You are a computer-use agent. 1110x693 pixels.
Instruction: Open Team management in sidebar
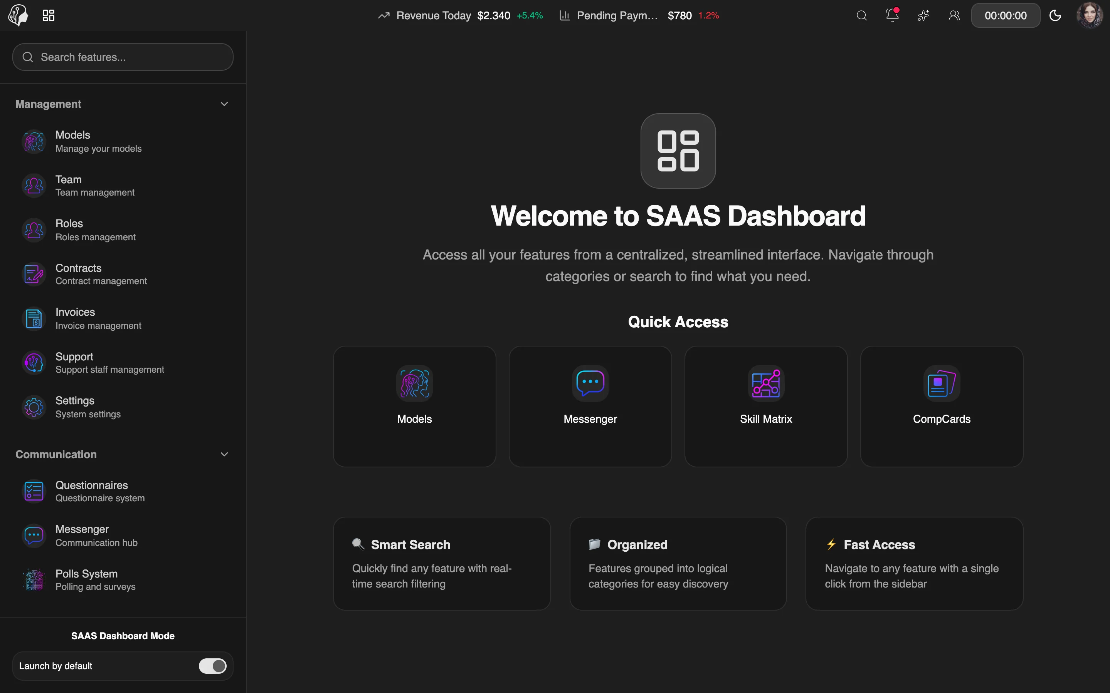tap(123, 186)
